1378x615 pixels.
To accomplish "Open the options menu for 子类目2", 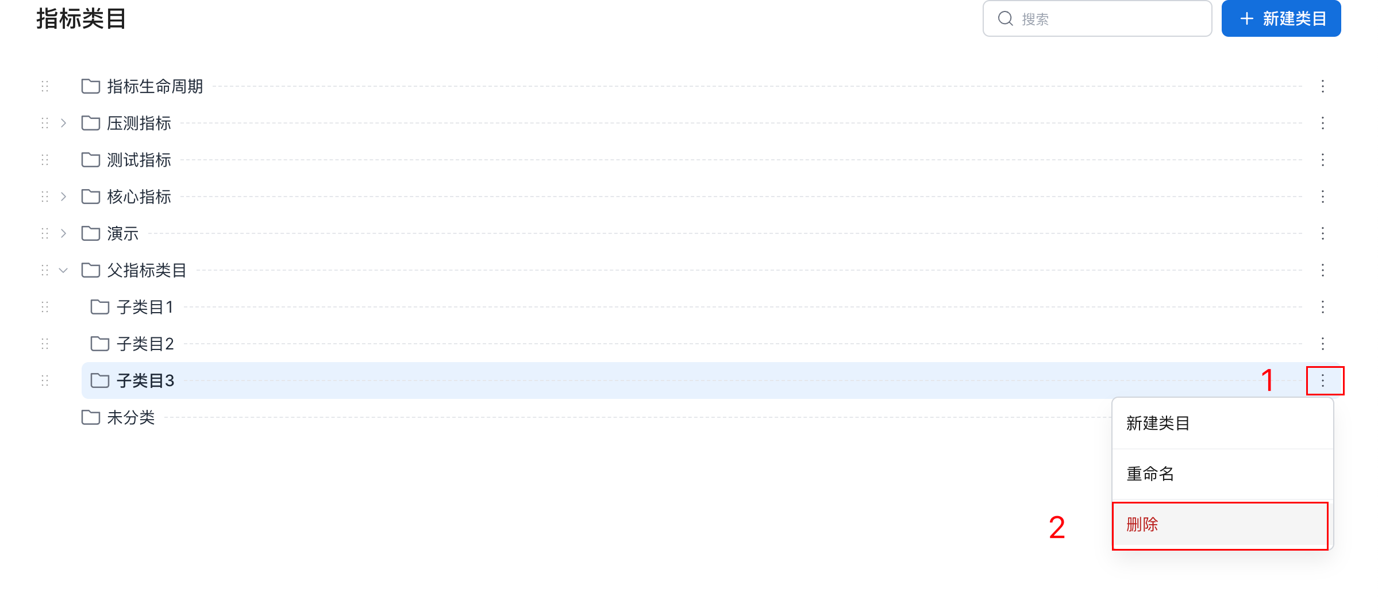I will (1322, 344).
